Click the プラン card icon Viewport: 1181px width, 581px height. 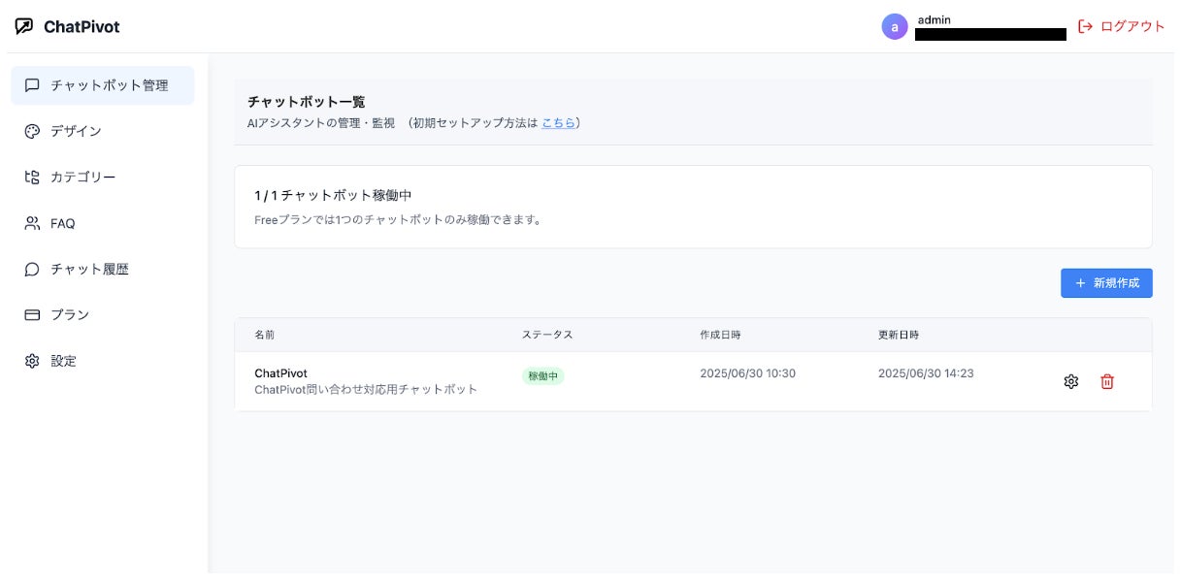pos(32,315)
